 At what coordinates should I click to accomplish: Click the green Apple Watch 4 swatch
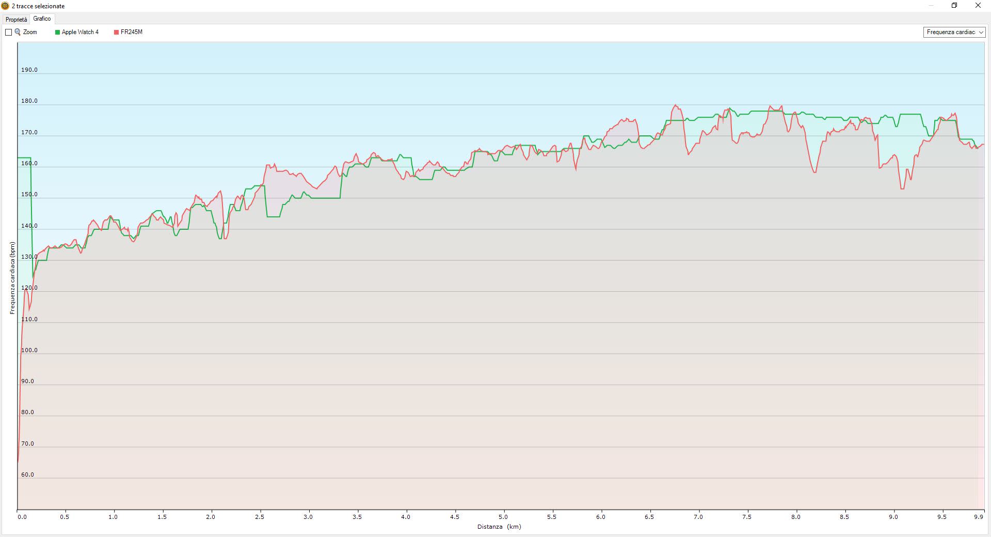(x=57, y=32)
